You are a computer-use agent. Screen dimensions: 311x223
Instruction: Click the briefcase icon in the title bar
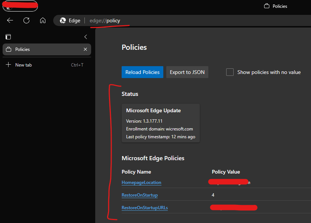coord(266,6)
